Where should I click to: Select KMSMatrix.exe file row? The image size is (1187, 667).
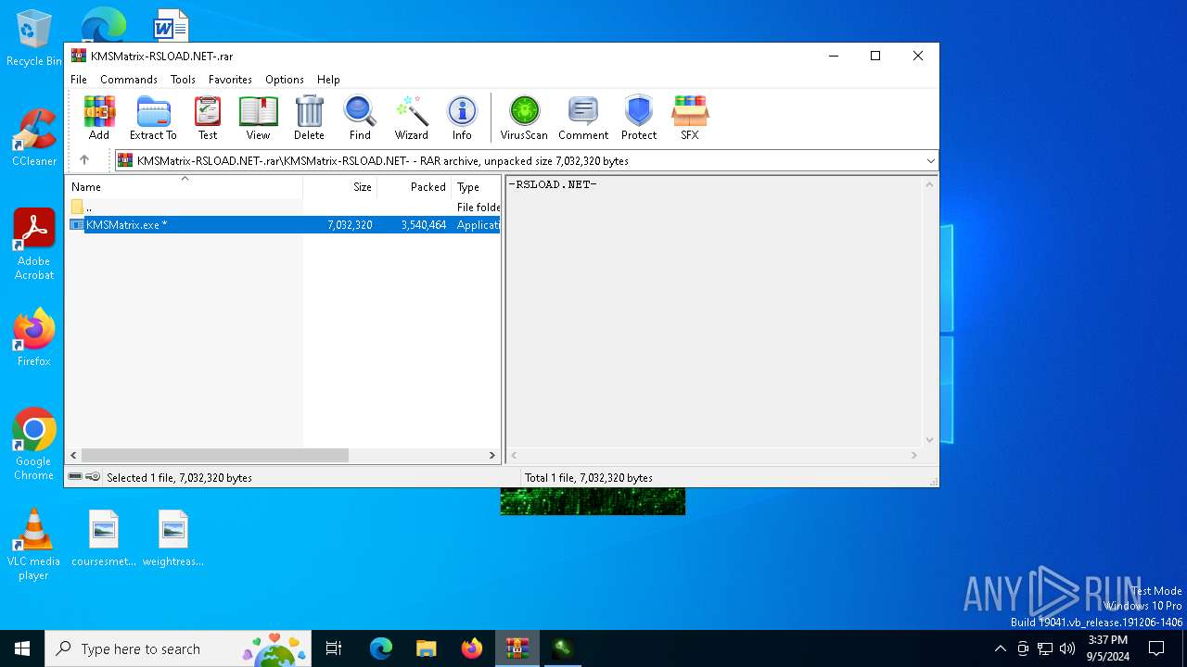pos(283,225)
